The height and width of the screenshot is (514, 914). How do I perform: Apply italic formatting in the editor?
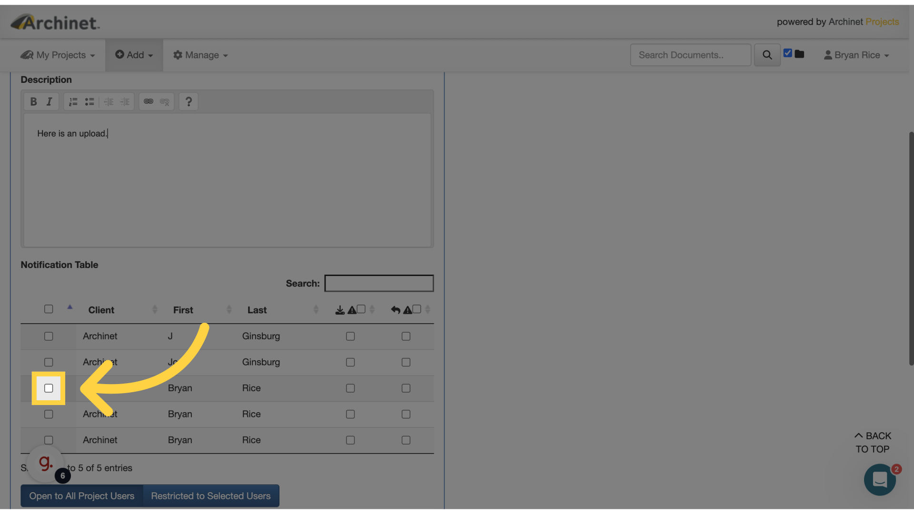[49, 101]
